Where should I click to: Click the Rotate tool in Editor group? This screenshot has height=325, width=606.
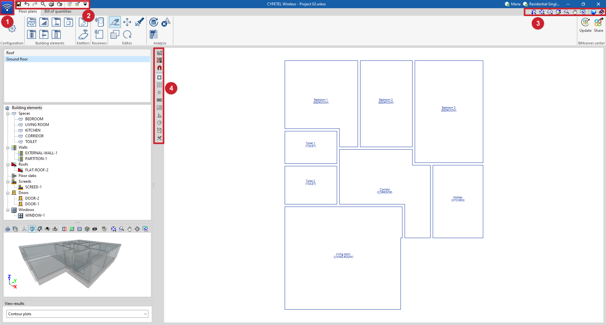click(x=127, y=34)
